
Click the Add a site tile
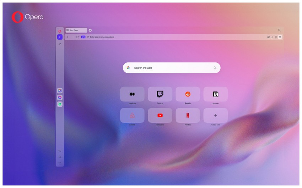pyautogui.click(x=216, y=115)
